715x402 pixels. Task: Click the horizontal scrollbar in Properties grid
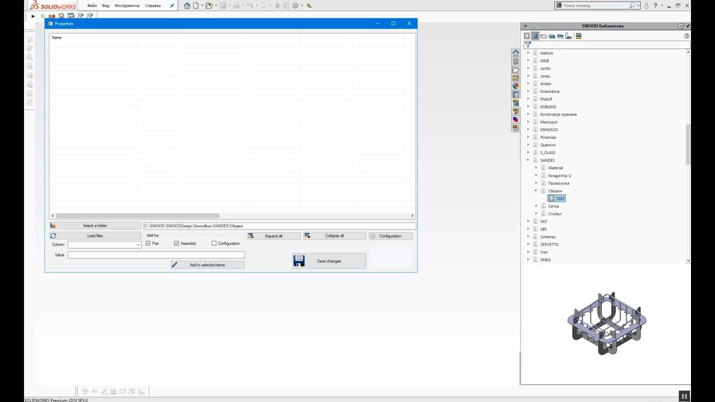point(137,216)
